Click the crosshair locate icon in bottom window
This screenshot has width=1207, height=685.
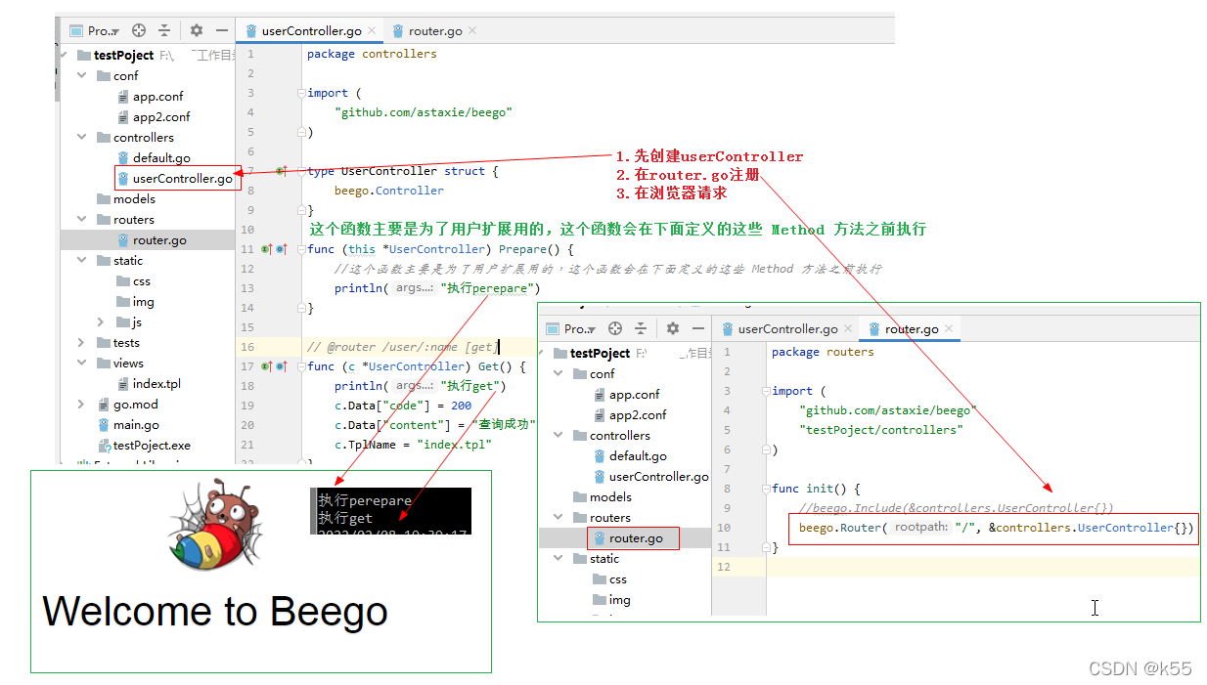[x=614, y=329]
